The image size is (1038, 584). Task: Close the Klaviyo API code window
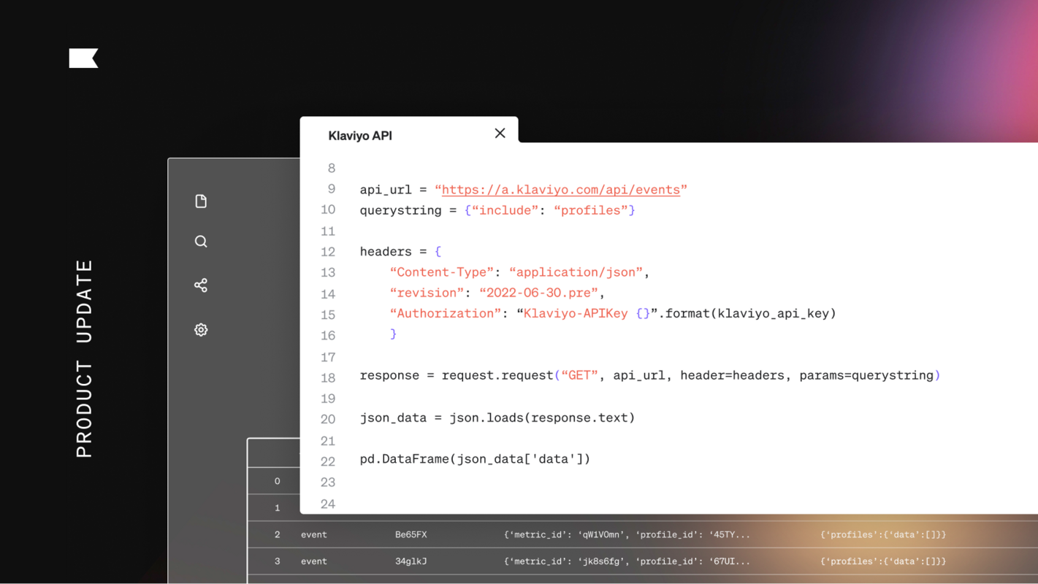(500, 133)
